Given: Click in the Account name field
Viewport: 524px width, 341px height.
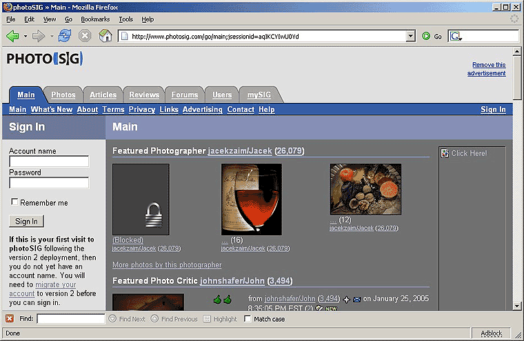Looking at the screenshot, I should coord(49,162).
